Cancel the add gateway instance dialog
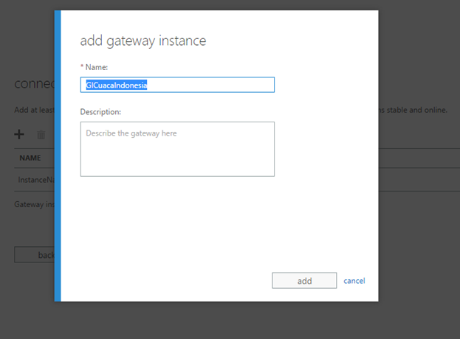This screenshot has width=460, height=339. (x=354, y=281)
